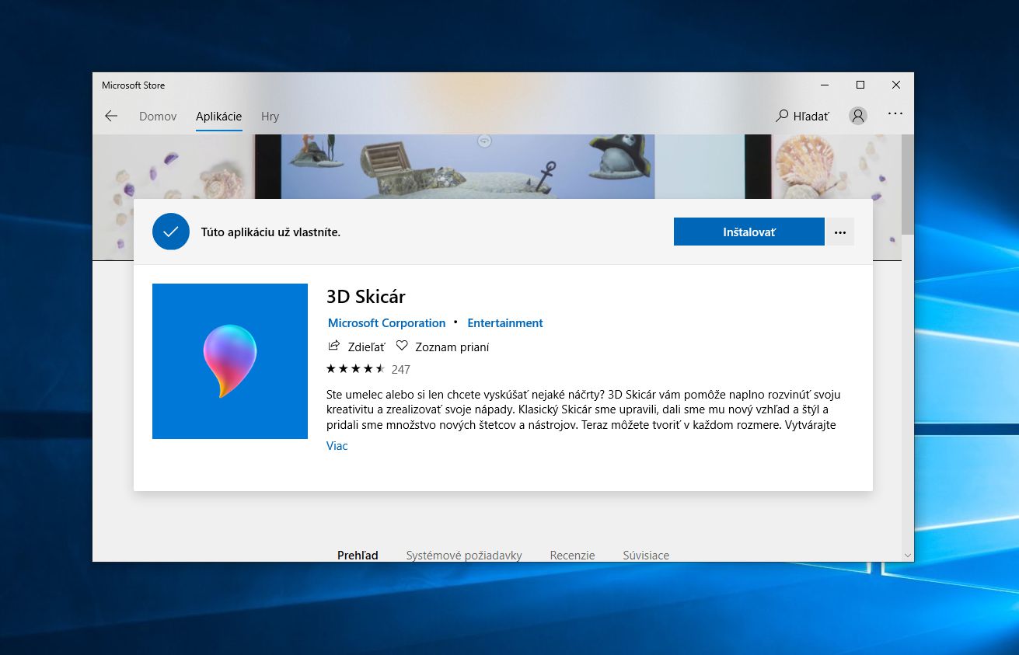Add app to Zoznam prianí wish list
The width and height of the screenshot is (1019, 655).
pos(443,347)
